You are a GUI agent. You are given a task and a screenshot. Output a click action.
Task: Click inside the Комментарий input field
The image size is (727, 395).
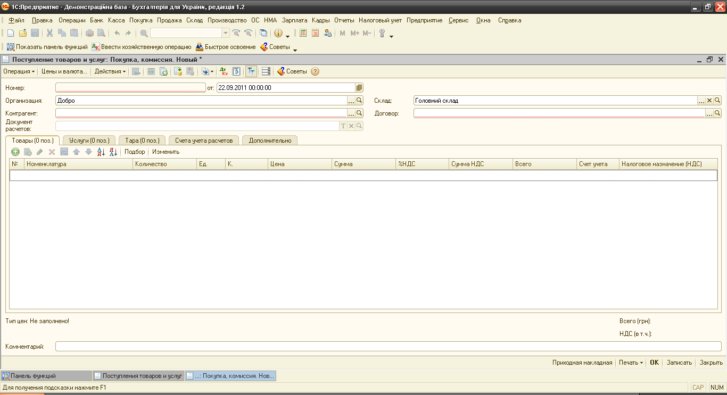pos(389,347)
